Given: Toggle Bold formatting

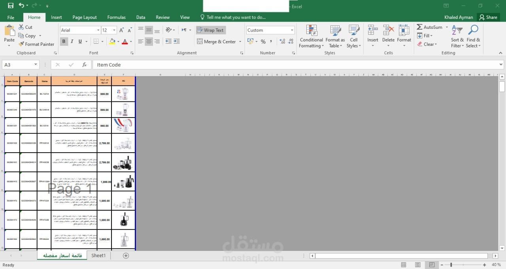Looking at the screenshot, I should pos(64,41).
